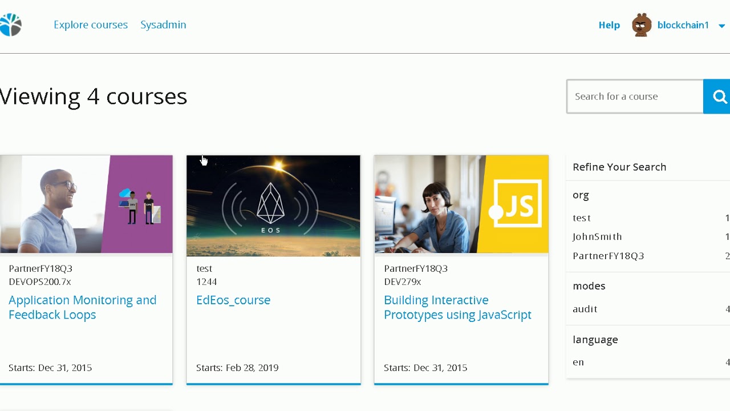Viewport: 730px width, 411px height.
Task: Open the EdEos_course title link
Action: pyautogui.click(x=233, y=300)
